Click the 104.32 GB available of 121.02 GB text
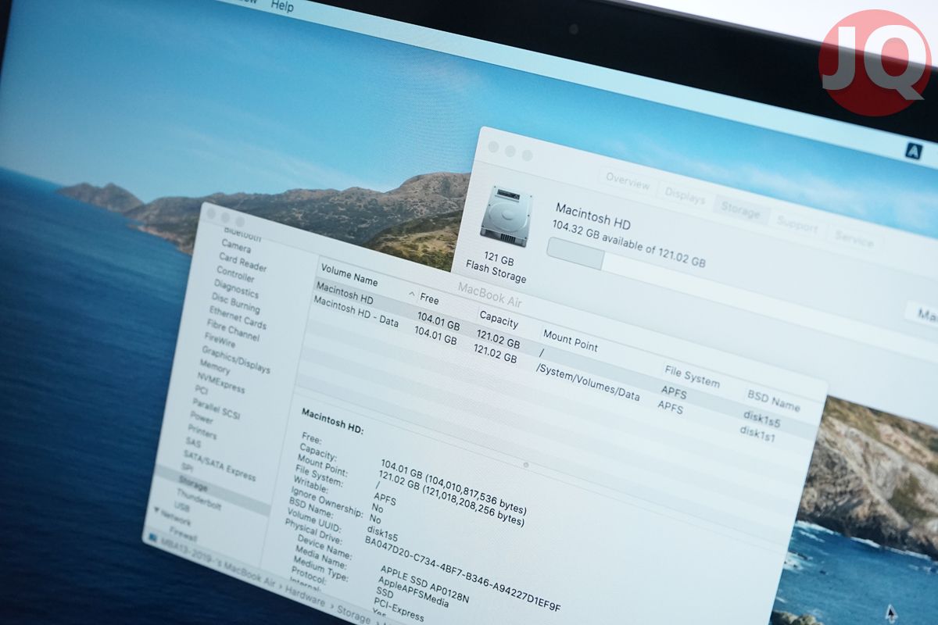 [x=628, y=244]
